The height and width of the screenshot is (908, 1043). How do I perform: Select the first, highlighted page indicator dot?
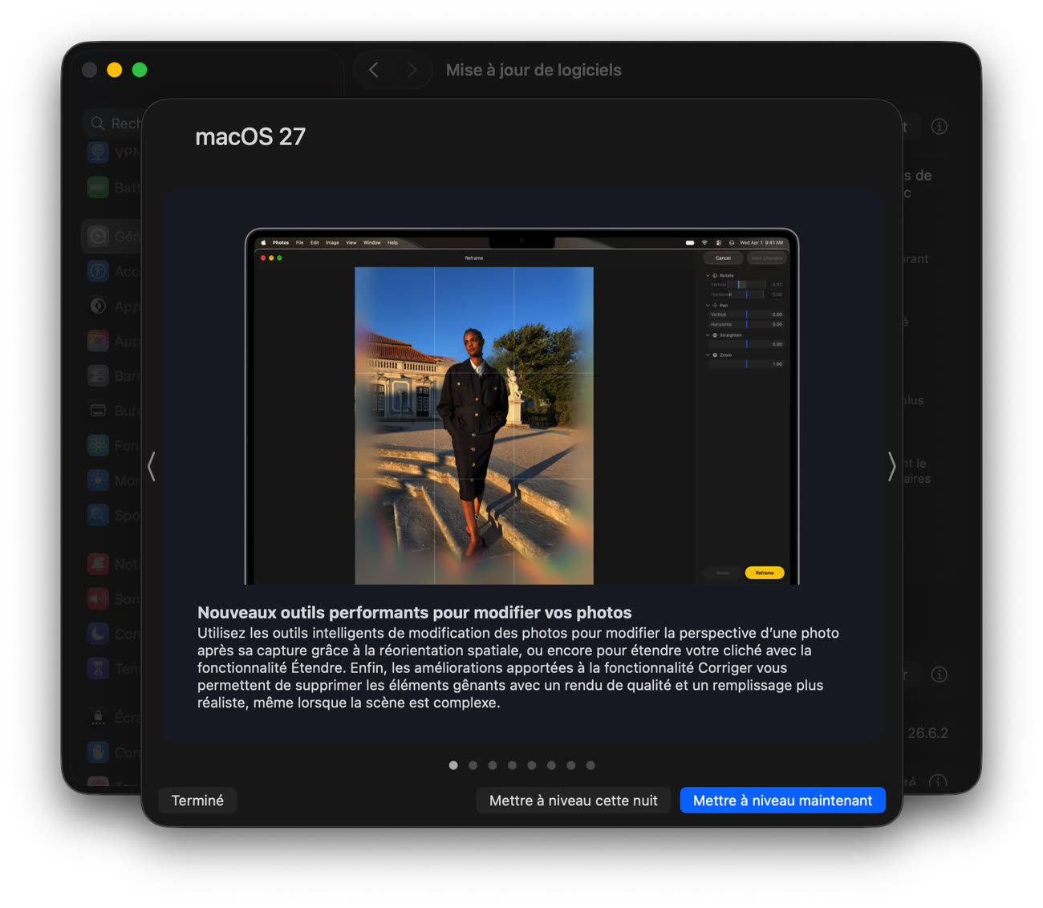[453, 765]
